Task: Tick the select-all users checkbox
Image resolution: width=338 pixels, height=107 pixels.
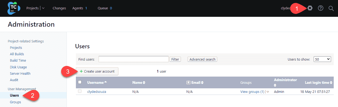Action: point(80,82)
